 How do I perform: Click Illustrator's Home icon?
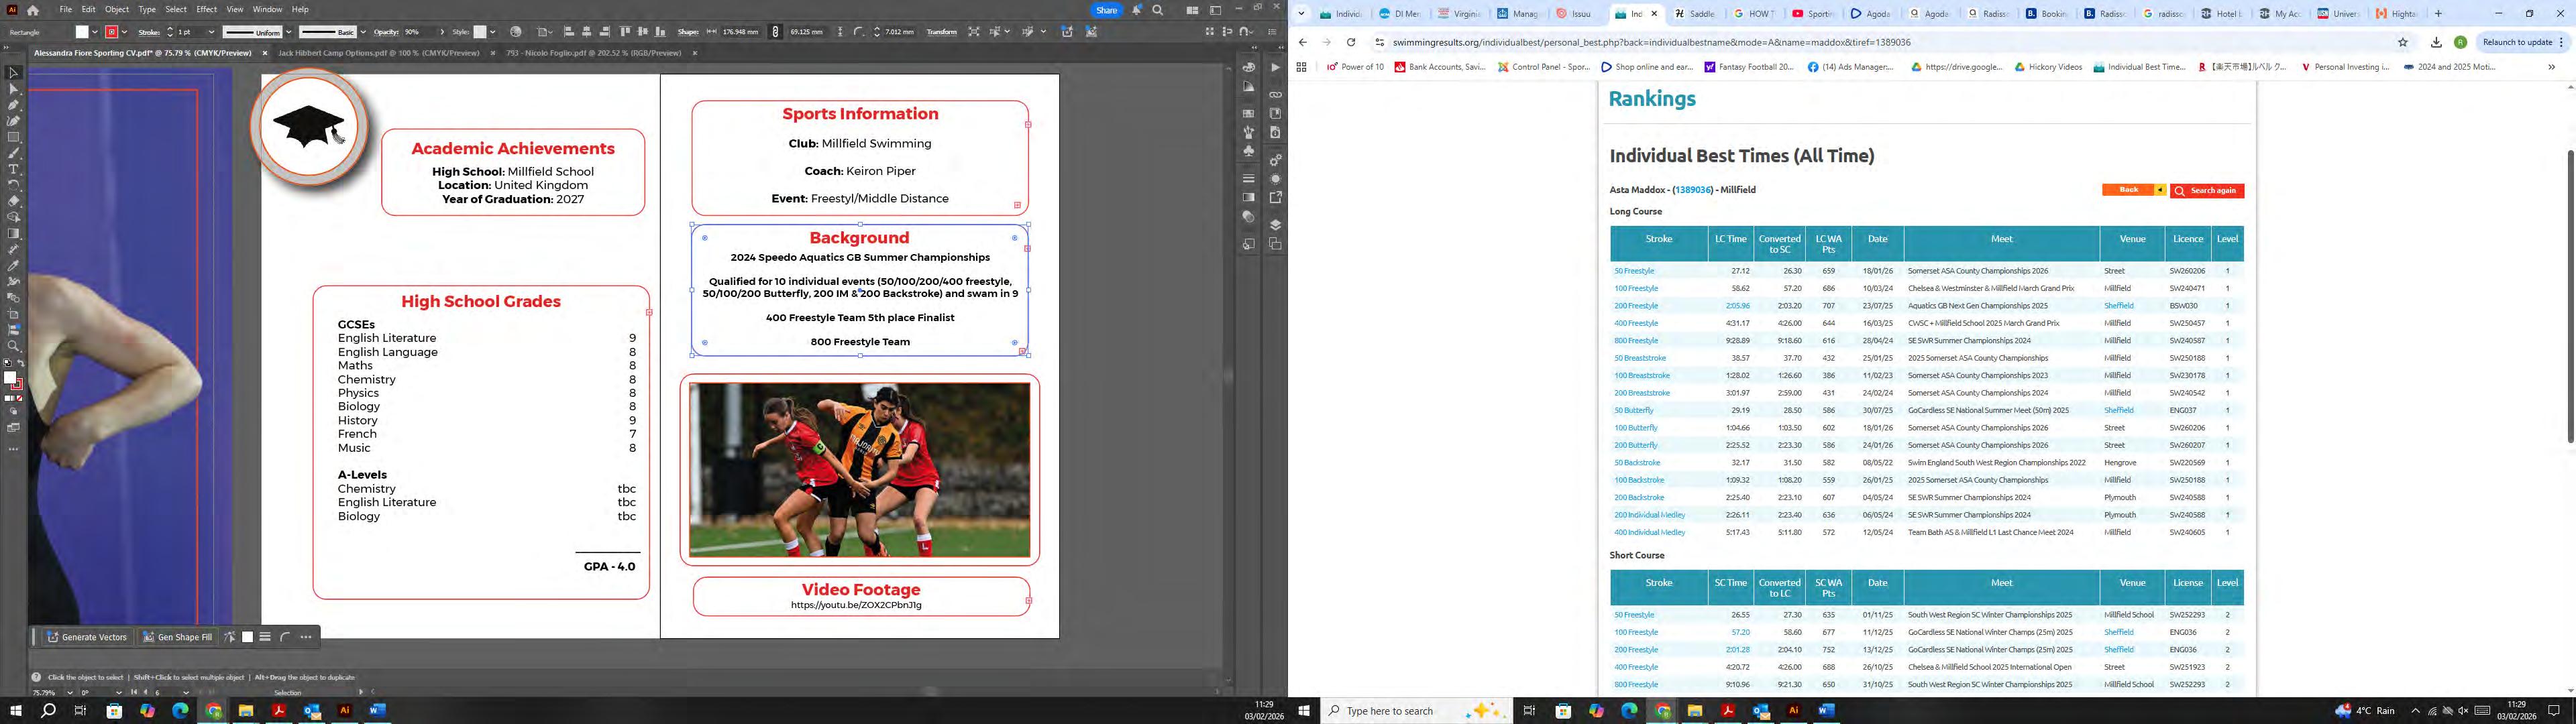click(x=33, y=10)
